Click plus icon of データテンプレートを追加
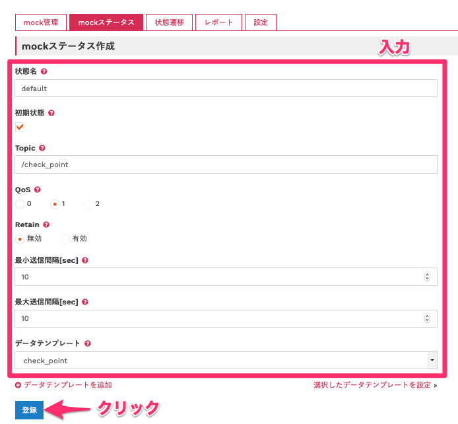This screenshot has height=424, width=458. 18,385
